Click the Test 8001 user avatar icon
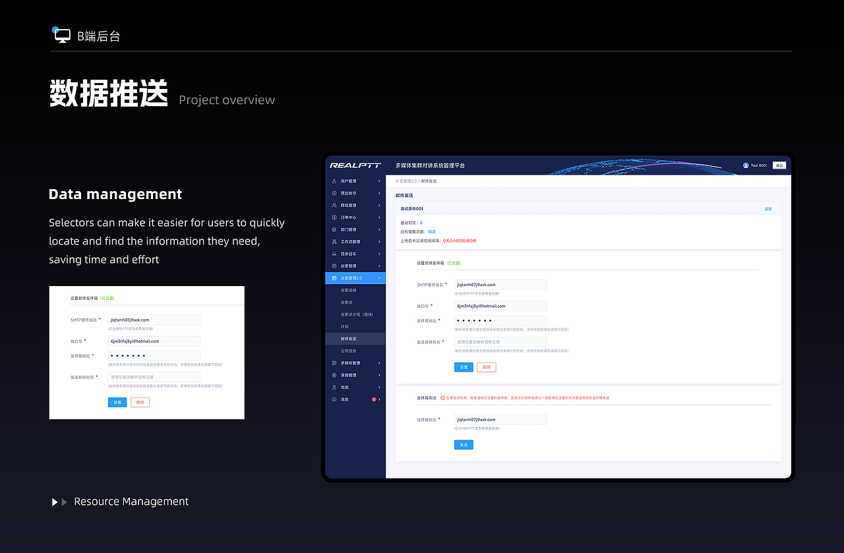Screen dimensions: 844x553 pyautogui.click(x=746, y=165)
